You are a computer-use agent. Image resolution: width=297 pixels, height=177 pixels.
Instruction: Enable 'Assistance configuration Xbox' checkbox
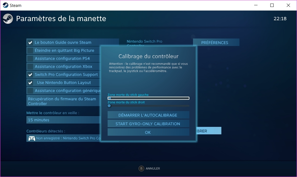[30, 66]
